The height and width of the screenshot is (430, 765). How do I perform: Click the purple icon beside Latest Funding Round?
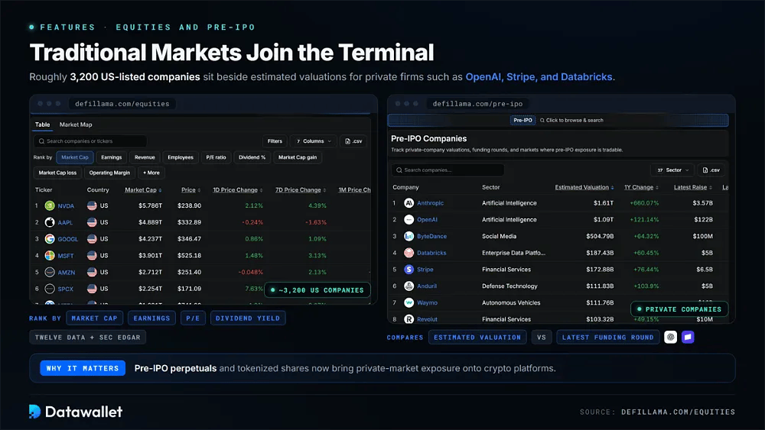688,337
